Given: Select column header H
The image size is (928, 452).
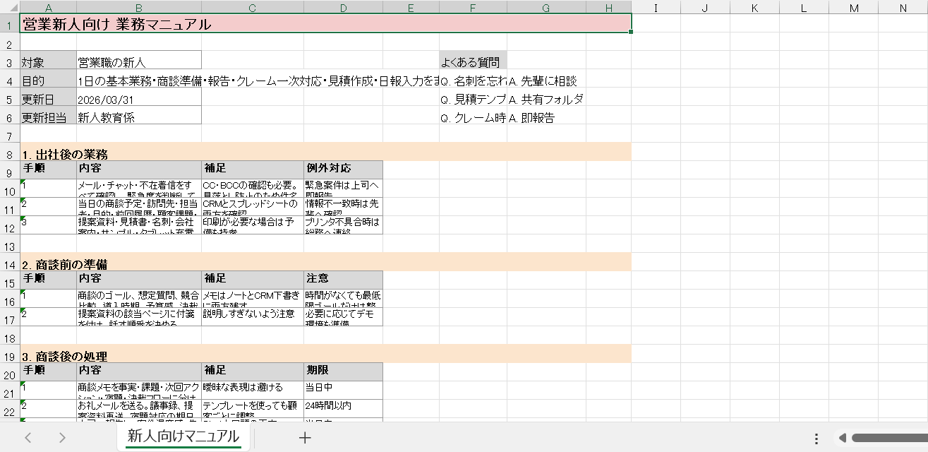Looking at the screenshot, I should 608,8.
